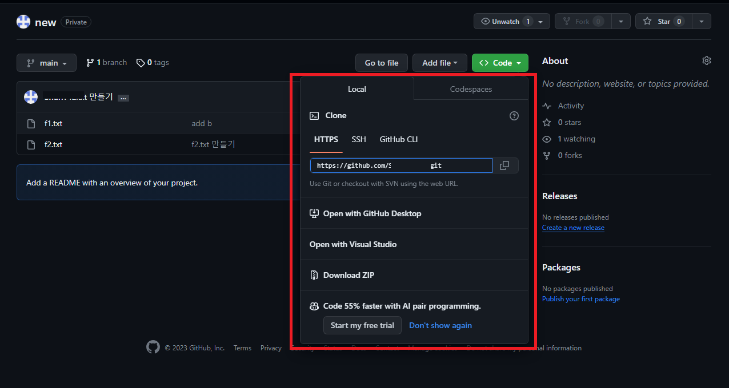Viewport: 729px width, 388px height.
Task: Open the Unwatch notifications dropdown
Action: click(x=512, y=21)
